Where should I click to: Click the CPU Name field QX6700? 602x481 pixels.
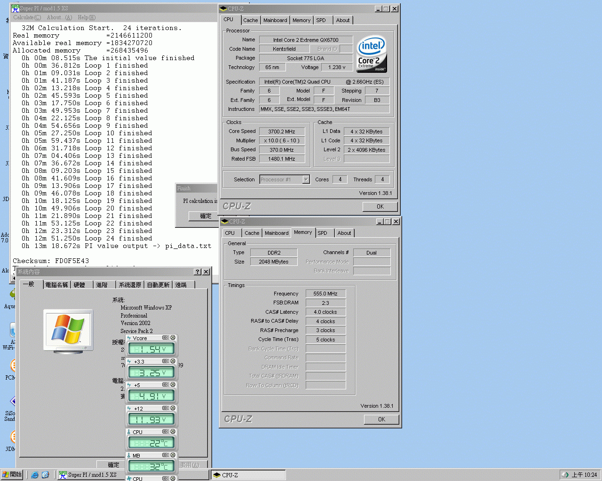[x=306, y=40]
